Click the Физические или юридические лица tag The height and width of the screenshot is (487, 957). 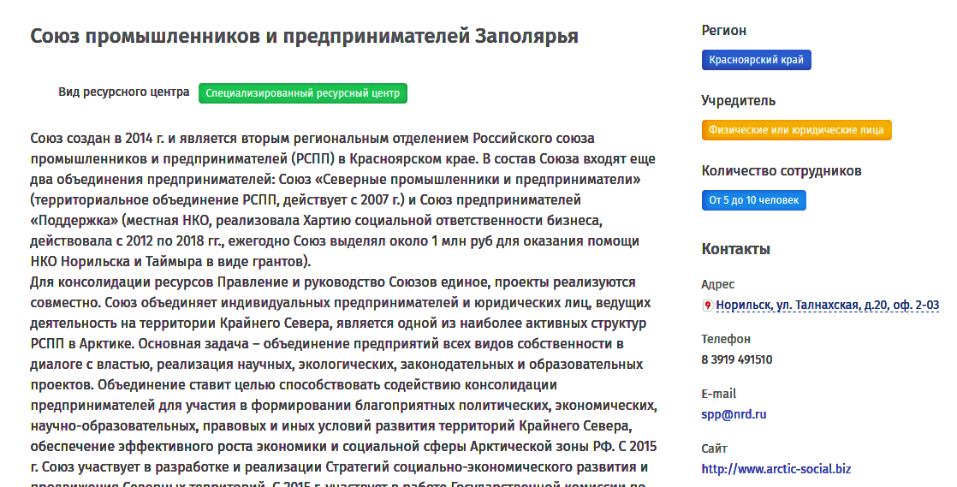coord(796,130)
